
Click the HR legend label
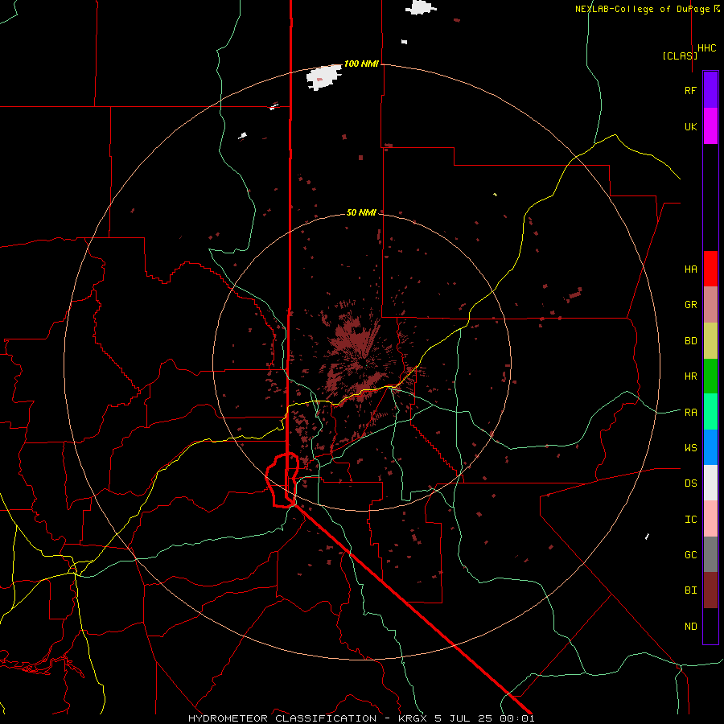[x=690, y=376]
